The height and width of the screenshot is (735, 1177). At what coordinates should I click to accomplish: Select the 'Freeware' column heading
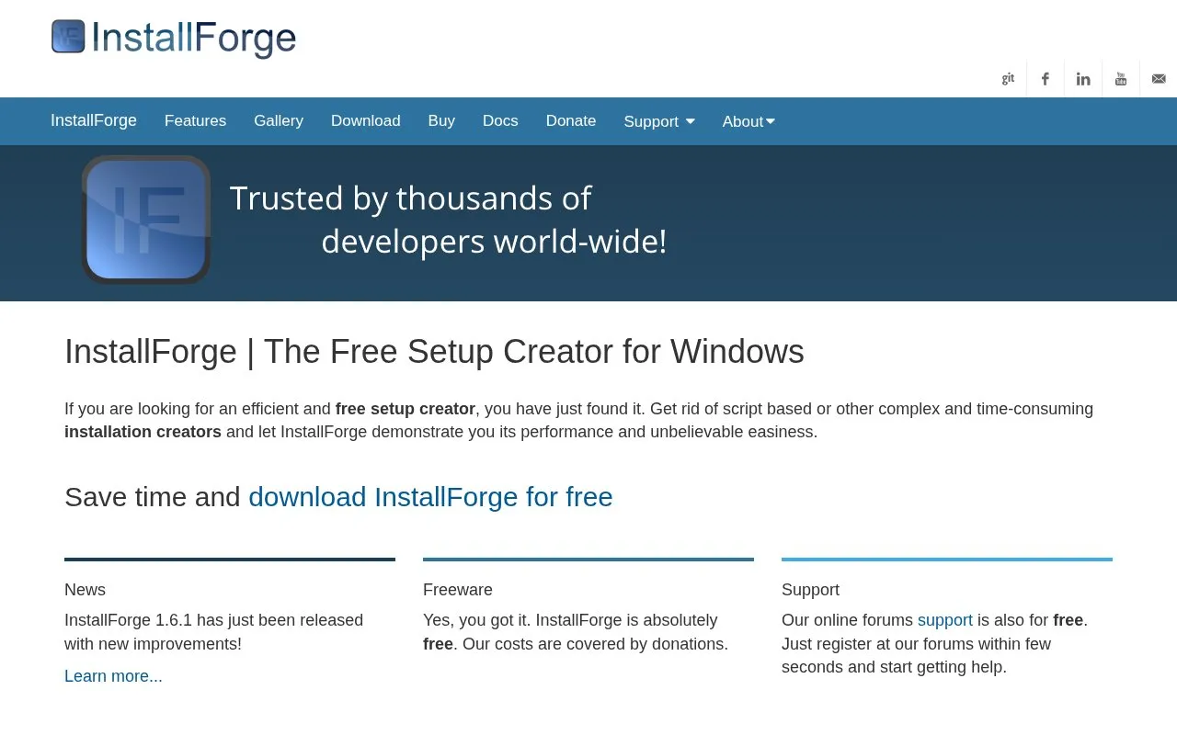tap(458, 590)
